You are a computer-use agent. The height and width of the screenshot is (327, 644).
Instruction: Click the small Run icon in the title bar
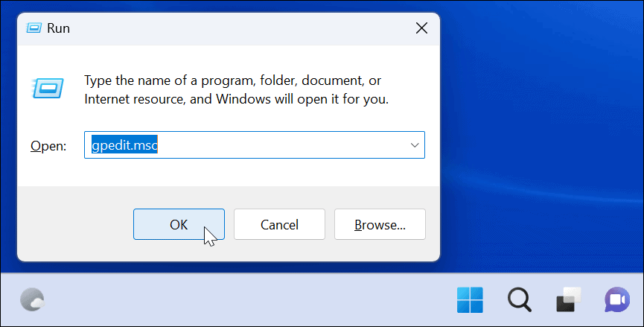click(x=34, y=28)
